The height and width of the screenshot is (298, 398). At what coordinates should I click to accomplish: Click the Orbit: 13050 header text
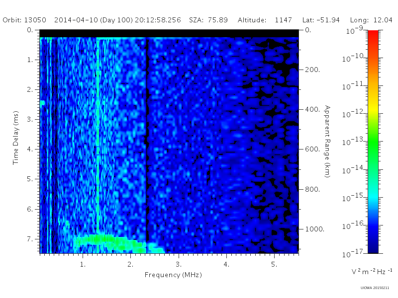tap(24, 20)
